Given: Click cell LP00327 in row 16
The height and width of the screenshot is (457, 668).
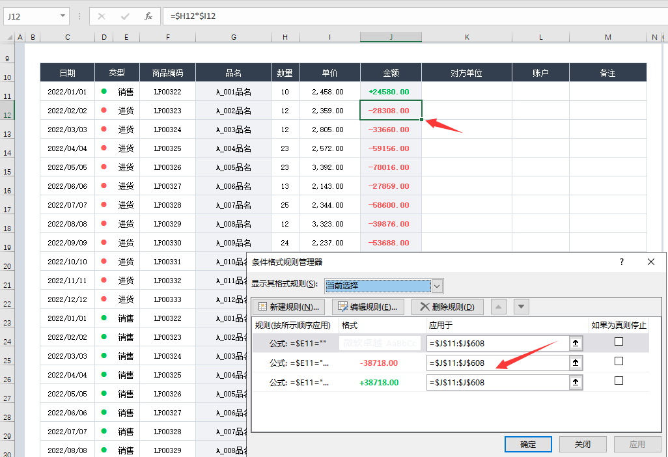Looking at the screenshot, I should pyautogui.click(x=167, y=186).
